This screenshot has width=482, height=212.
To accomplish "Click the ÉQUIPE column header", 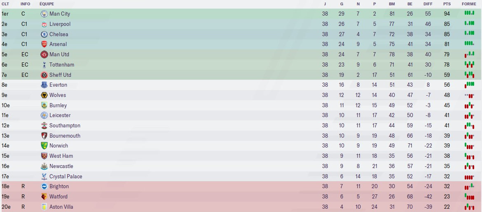I will 47,4.
